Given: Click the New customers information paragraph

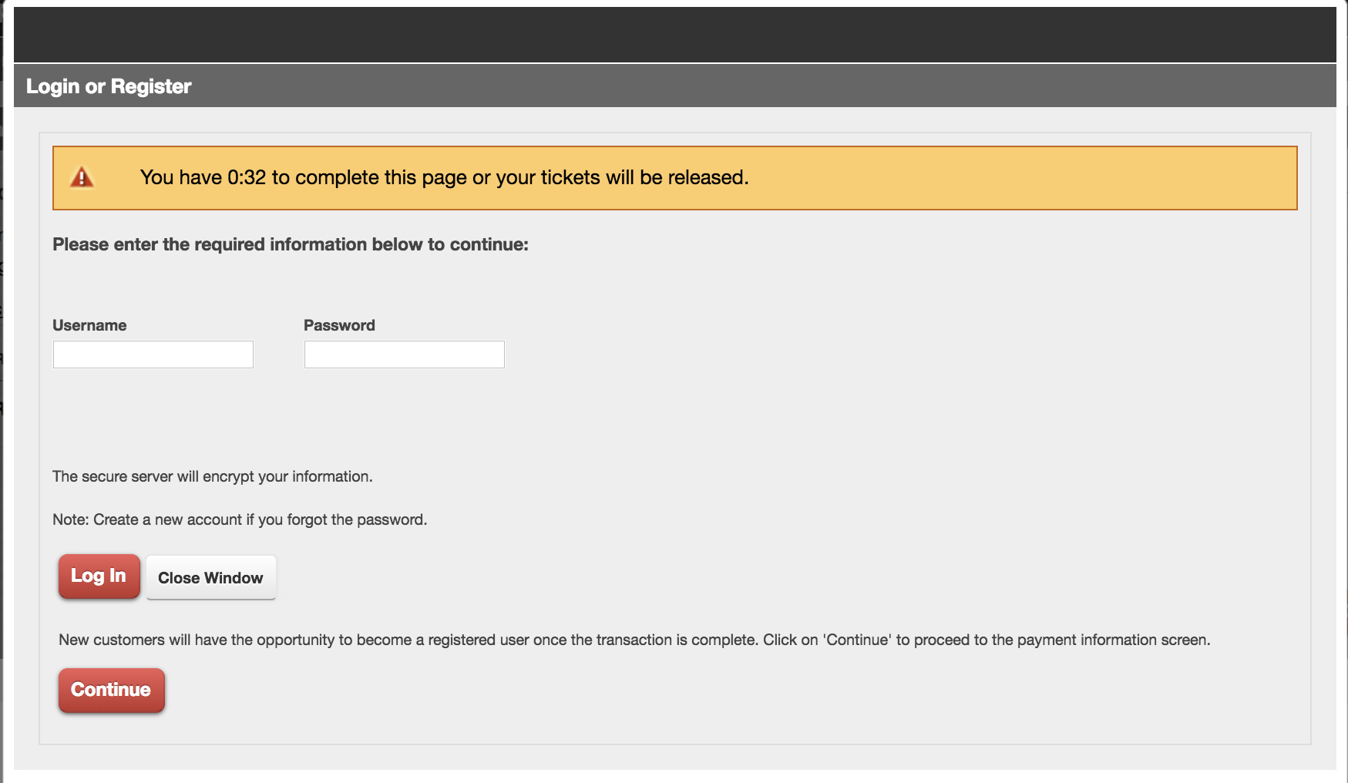Looking at the screenshot, I should click(x=634, y=640).
